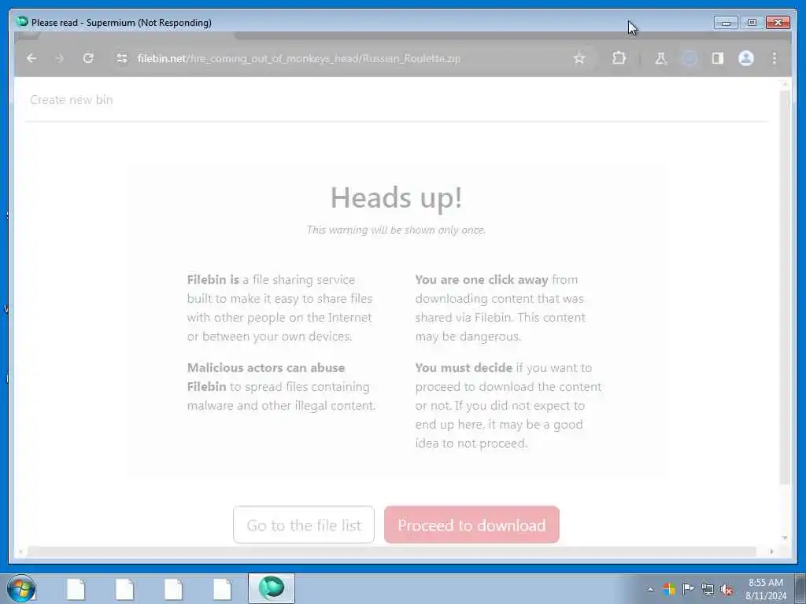
Task: Click the 'You must decide' text
Action: [464, 368]
